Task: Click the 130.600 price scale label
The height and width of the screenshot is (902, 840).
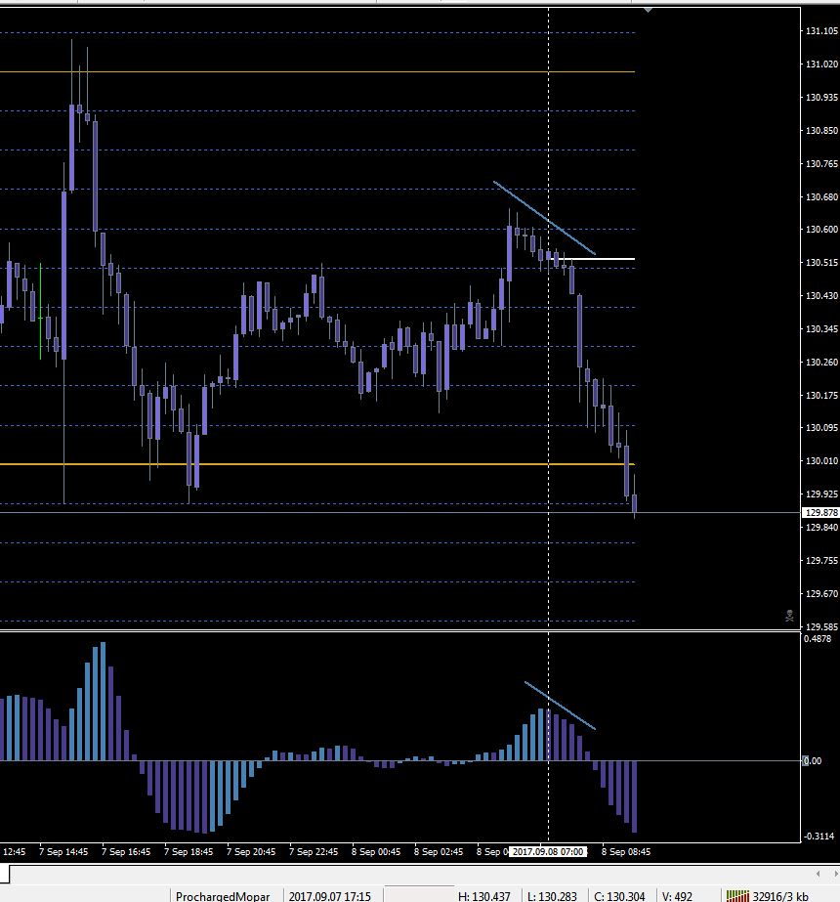Action: (821, 230)
